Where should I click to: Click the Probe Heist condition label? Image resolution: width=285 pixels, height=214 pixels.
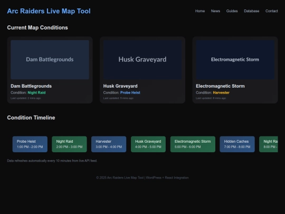pos(130,92)
